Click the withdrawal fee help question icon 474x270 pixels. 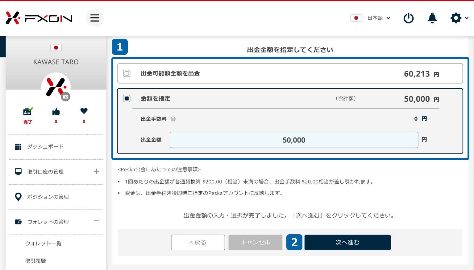coord(173,119)
